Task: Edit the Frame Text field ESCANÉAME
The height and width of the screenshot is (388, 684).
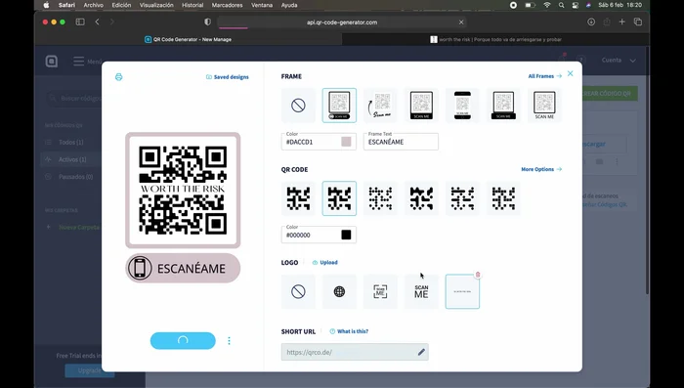Action: (401, 142)
